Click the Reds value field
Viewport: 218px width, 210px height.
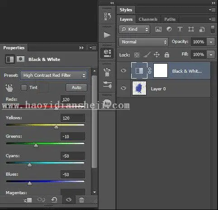click(x=73, y=99)
